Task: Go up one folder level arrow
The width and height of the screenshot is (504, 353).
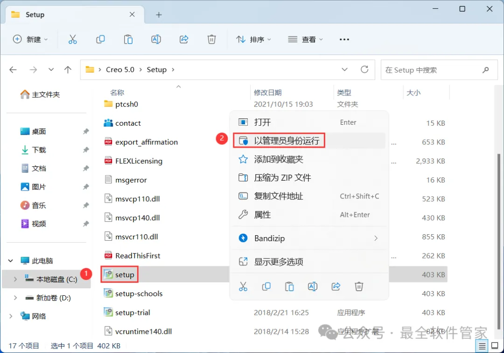Action: coord(68,69)
